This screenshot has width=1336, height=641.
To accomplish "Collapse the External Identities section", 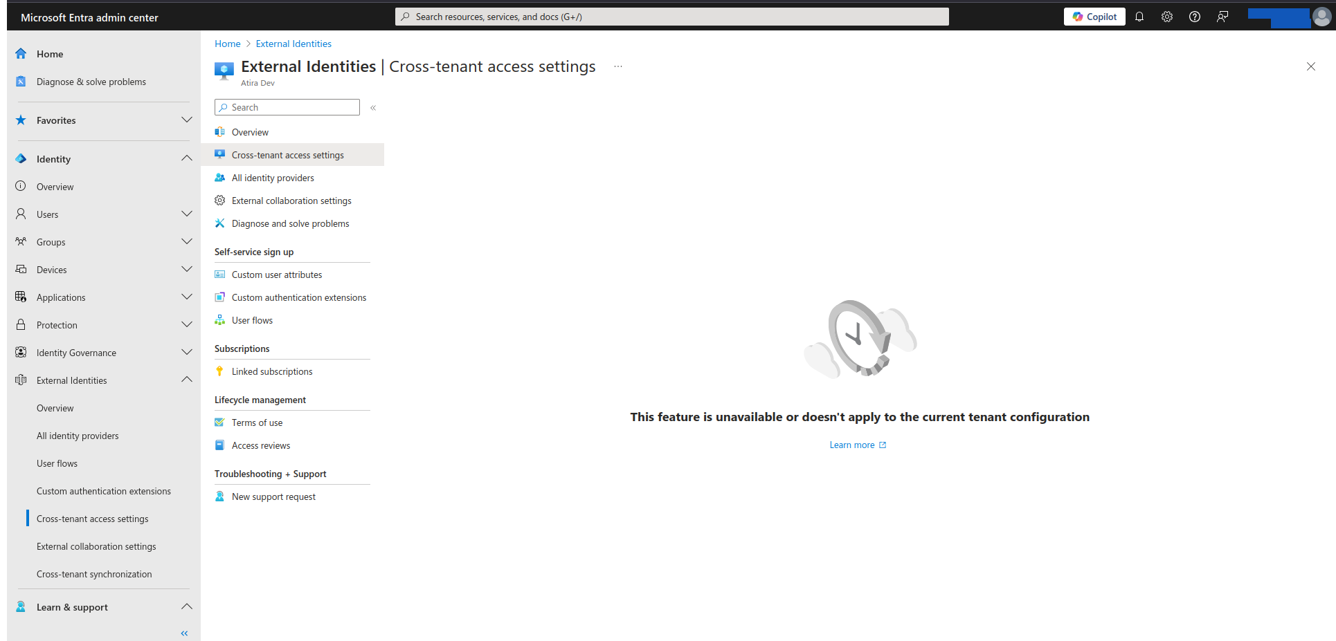I will point(187,379).
